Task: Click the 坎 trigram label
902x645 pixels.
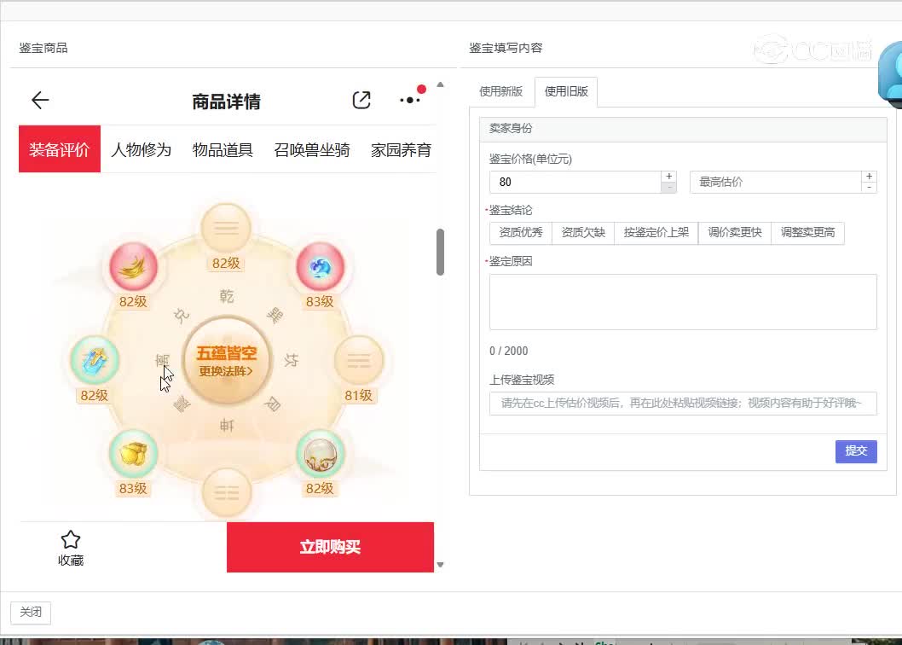Action: pyautogui.click(x=291, y=361)
